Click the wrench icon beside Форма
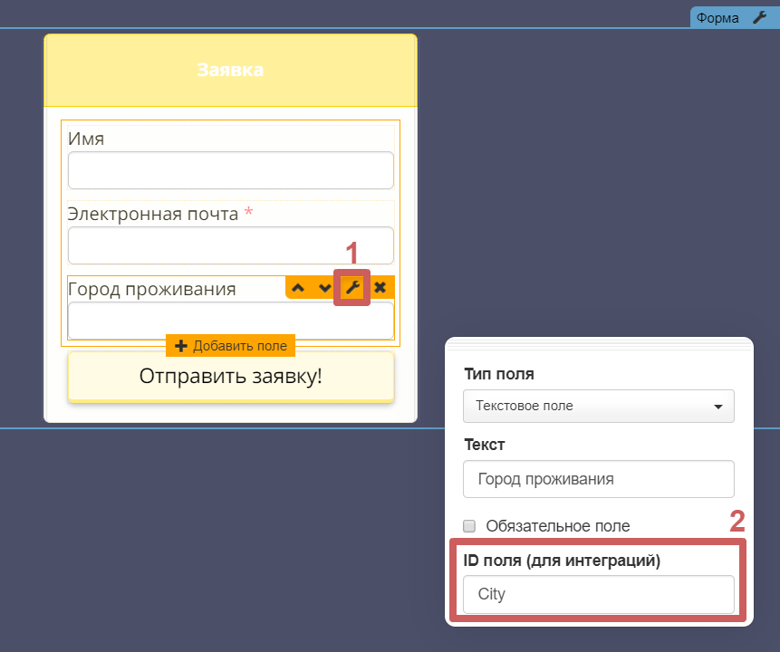The image size is (780, 652). click(760, 18)
